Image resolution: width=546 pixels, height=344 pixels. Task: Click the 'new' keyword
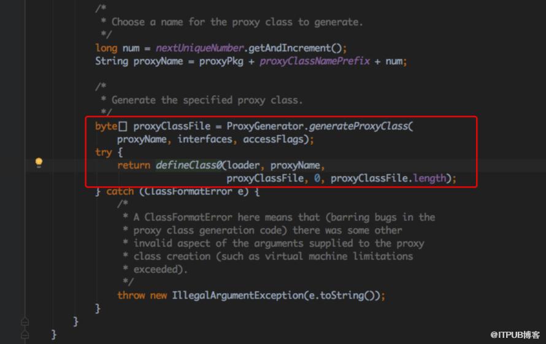click(x=158, y=296)
